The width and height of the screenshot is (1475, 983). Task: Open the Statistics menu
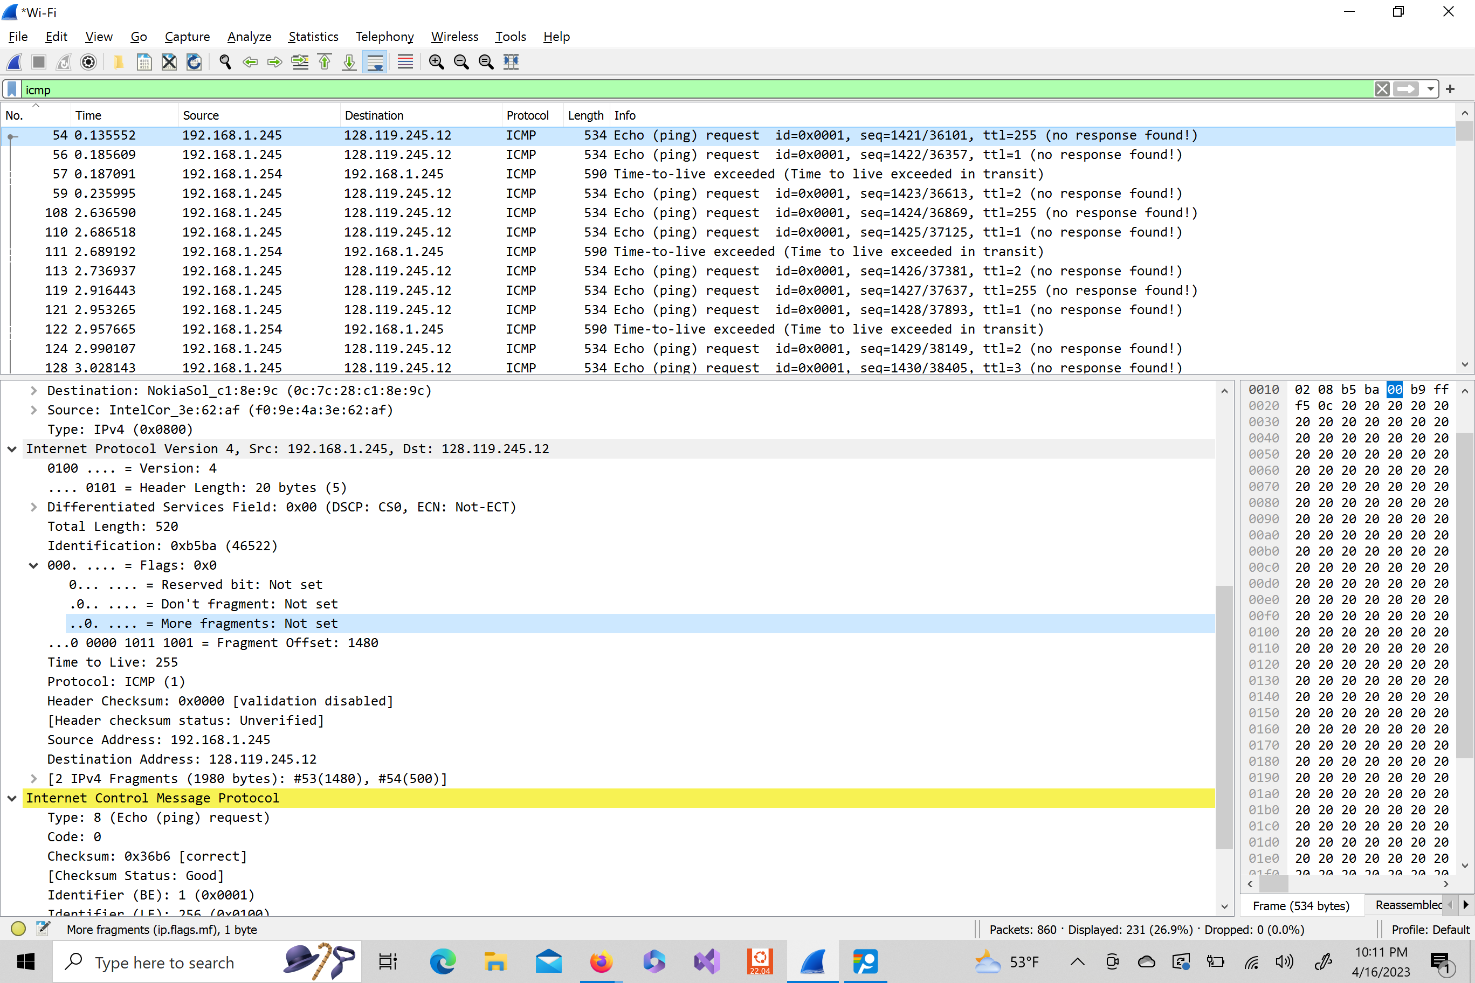(313, 36)
